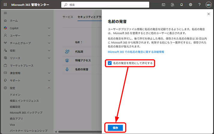Expand the チームとグループ chevron
214x134 pixels.
coord(49,43)
